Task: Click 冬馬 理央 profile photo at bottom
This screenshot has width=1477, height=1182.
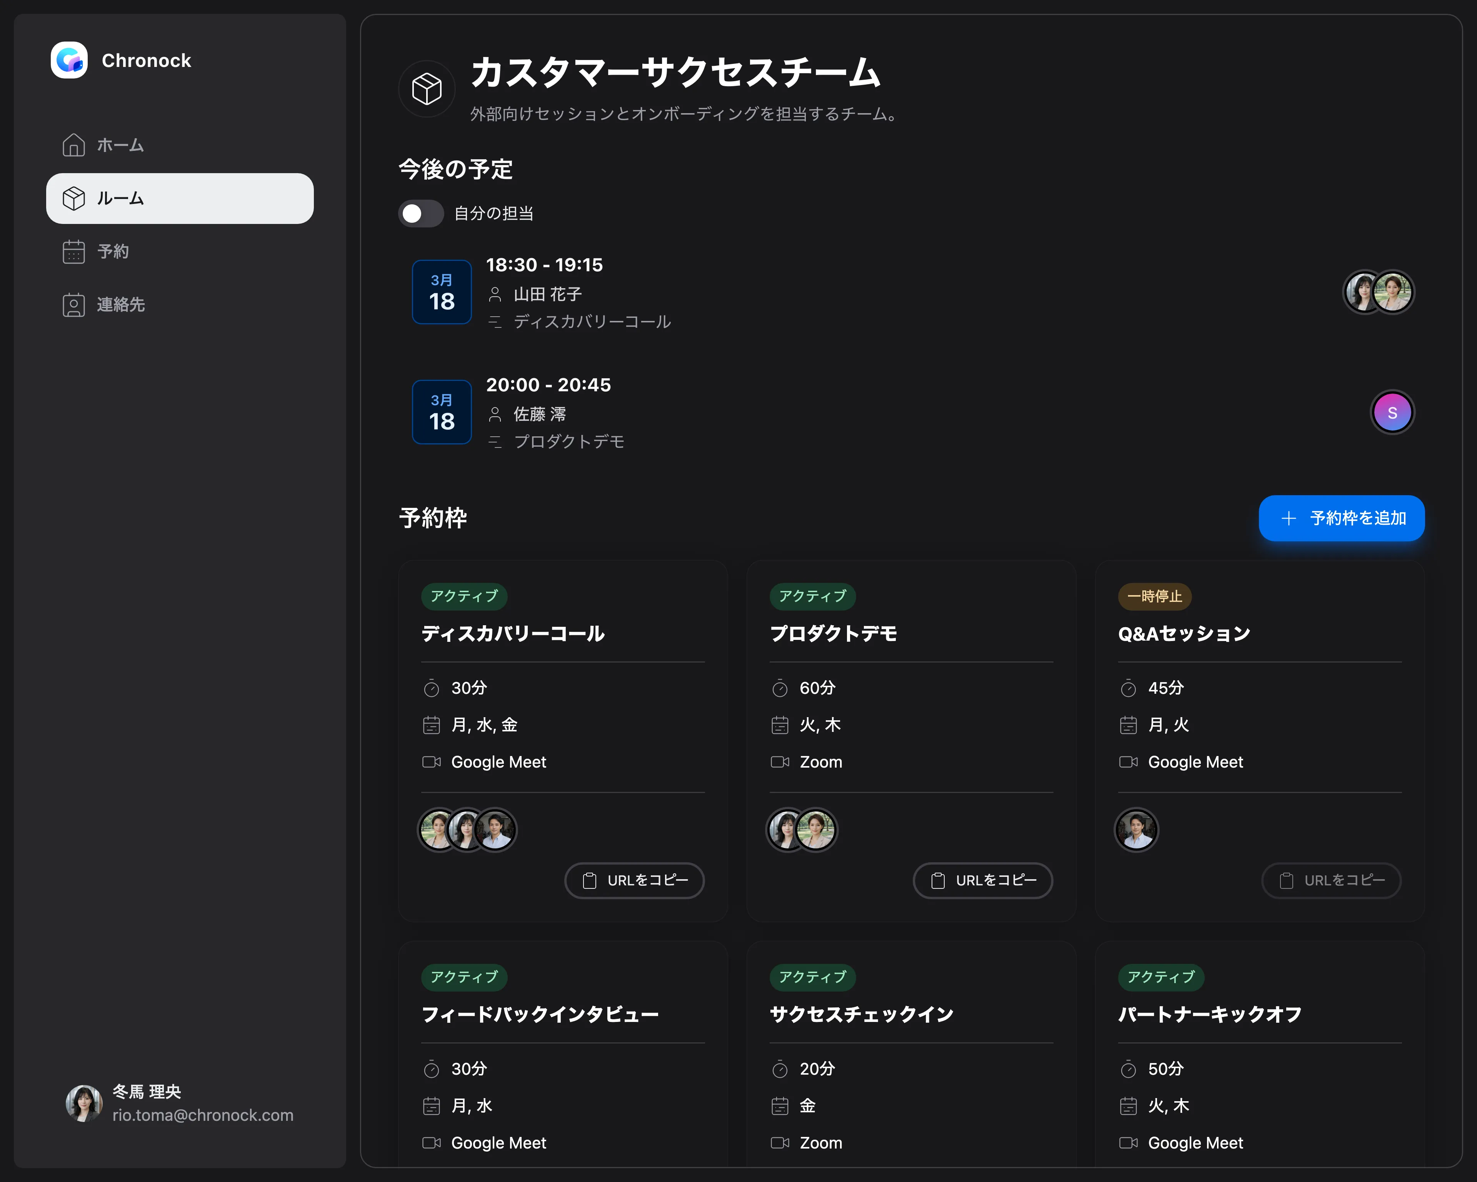Action: click(83, 1102)
